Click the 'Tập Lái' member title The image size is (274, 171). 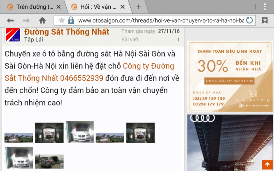pyautogui.click(x=34, y=39)
